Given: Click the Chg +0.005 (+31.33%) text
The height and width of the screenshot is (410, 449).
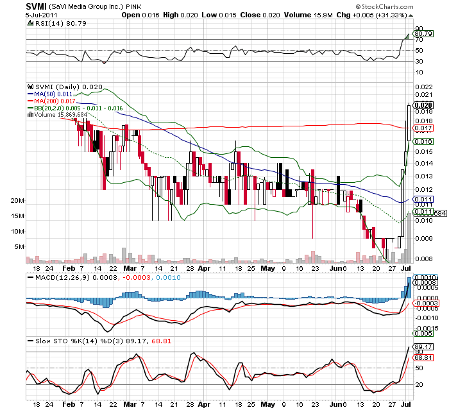Looking at the screenshot, I should pyautogui.click(x=371, y=15).
